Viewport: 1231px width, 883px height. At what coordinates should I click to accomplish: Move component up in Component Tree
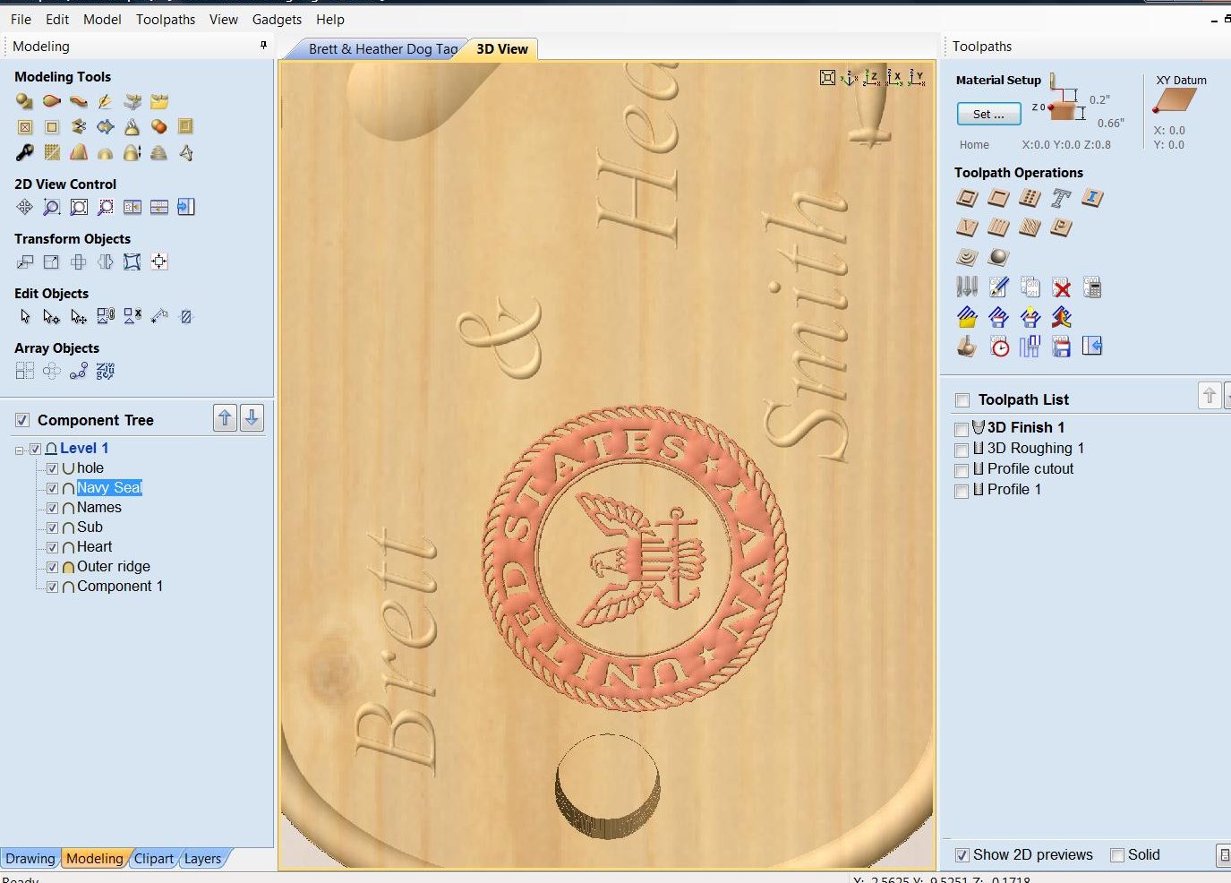click(x=225, y=417)
